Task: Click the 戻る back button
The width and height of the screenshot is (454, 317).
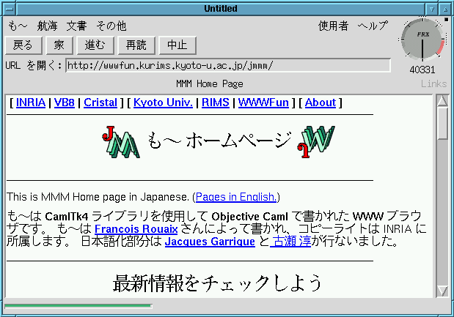Action: click(23, 45)
